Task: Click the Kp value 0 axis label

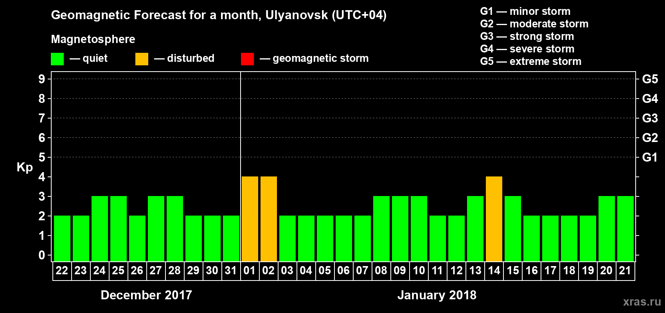Action: click(x=42, y=255)
